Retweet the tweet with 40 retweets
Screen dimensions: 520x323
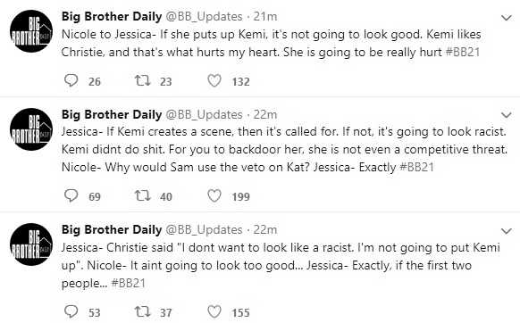point(143,195)
